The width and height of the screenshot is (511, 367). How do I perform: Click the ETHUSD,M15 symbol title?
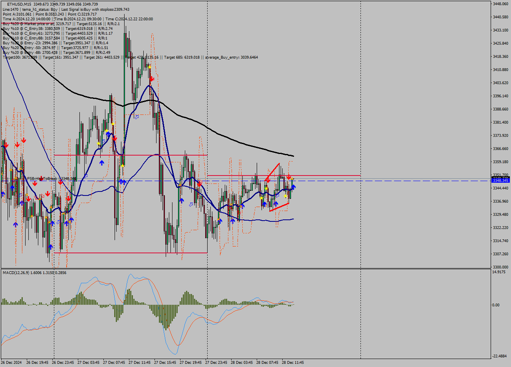[19, 4]
